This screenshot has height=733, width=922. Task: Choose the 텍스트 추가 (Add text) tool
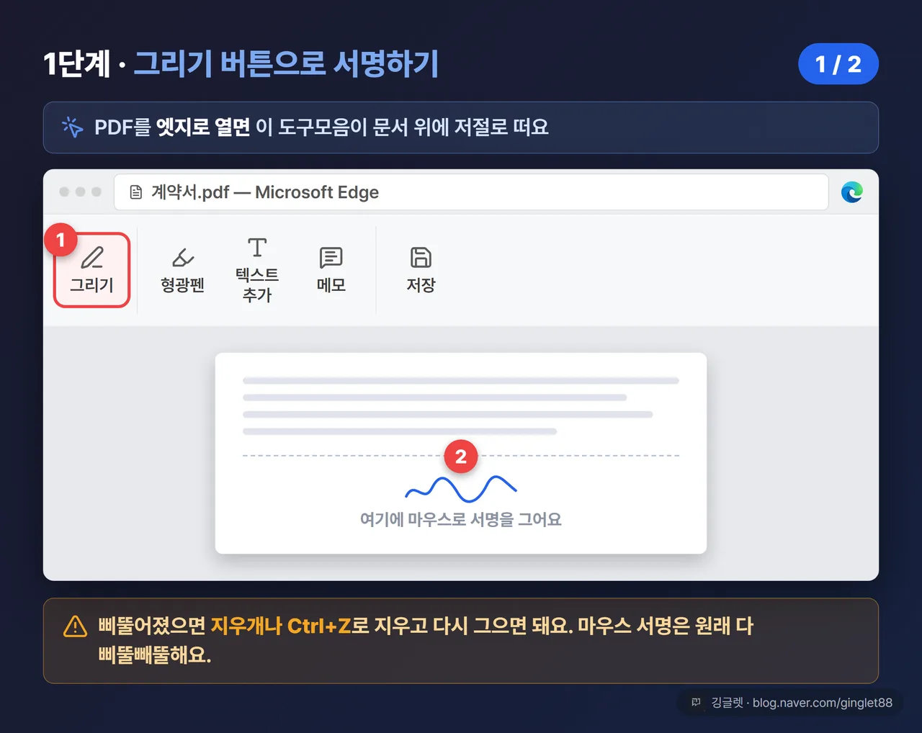pos(257,270)
